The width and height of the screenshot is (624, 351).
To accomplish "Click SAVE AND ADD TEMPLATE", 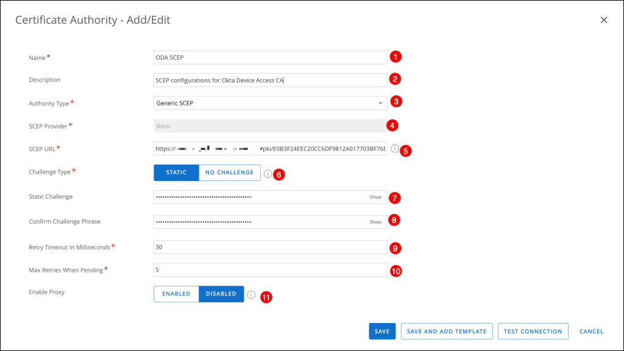I will (x=447, y=331).
